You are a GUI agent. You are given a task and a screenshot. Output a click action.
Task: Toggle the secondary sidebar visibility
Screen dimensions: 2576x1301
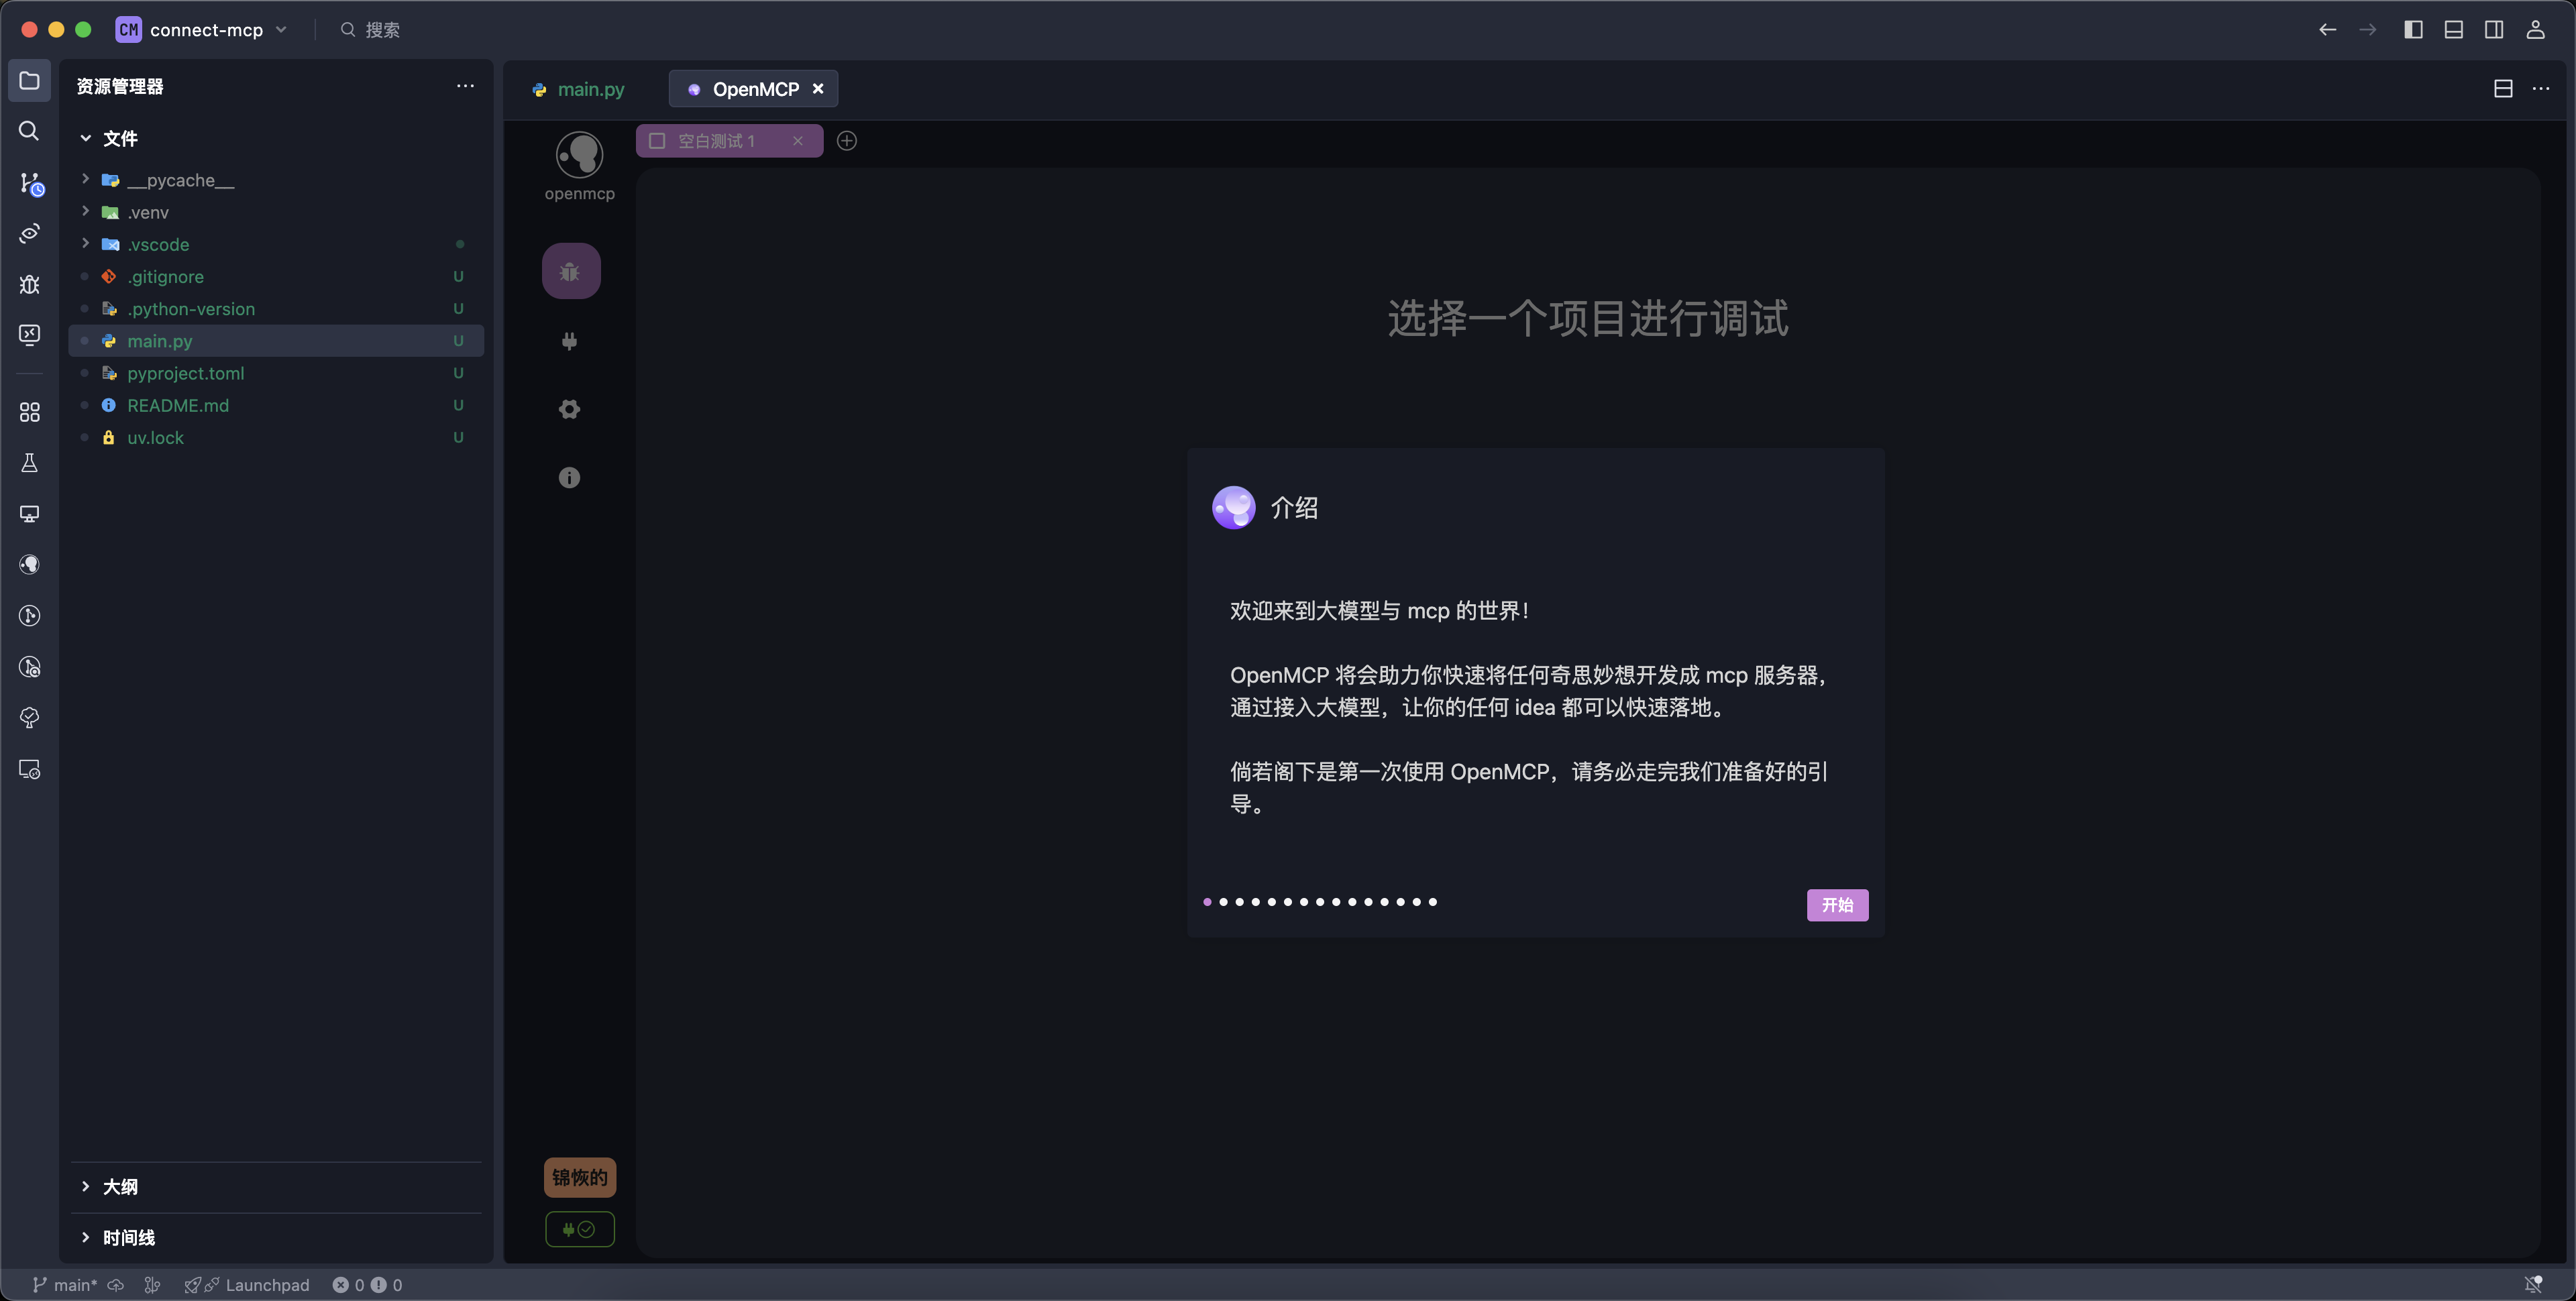tap(2494, 29)
